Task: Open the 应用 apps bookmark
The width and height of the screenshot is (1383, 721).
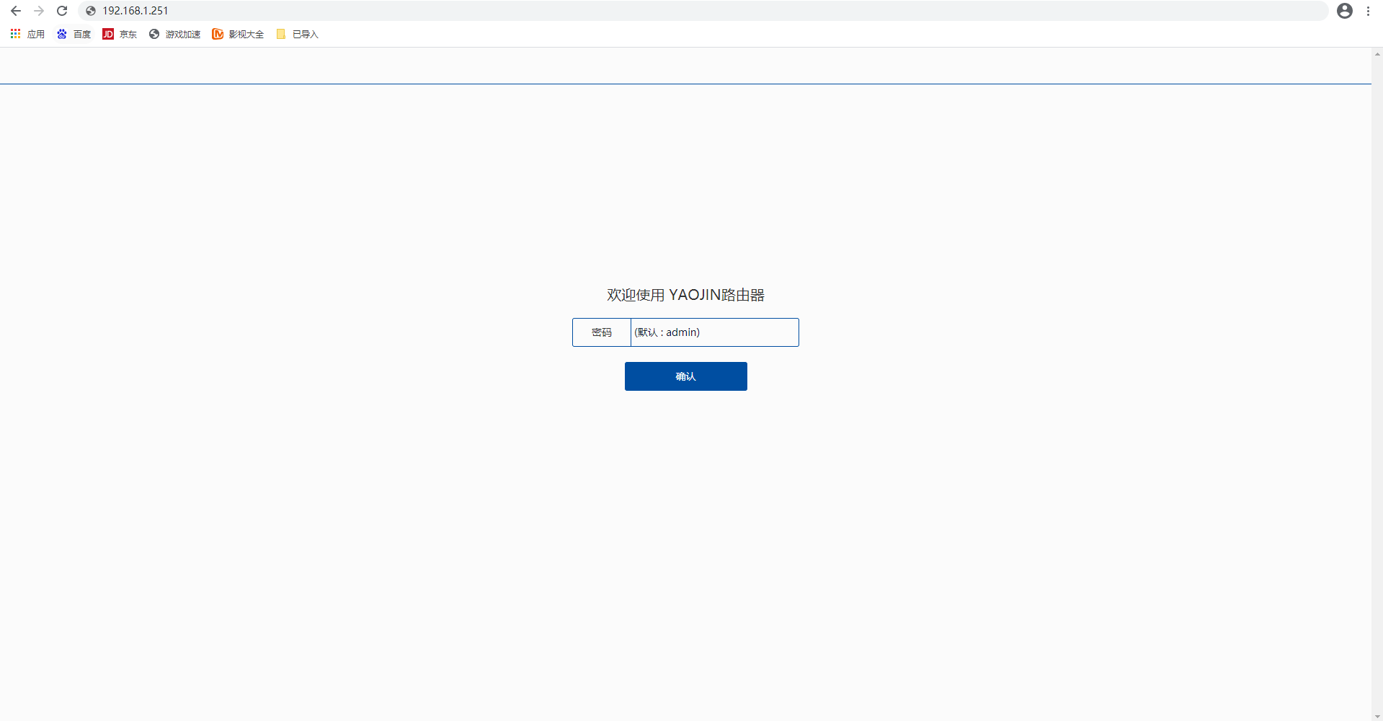Action: point(27,34)
